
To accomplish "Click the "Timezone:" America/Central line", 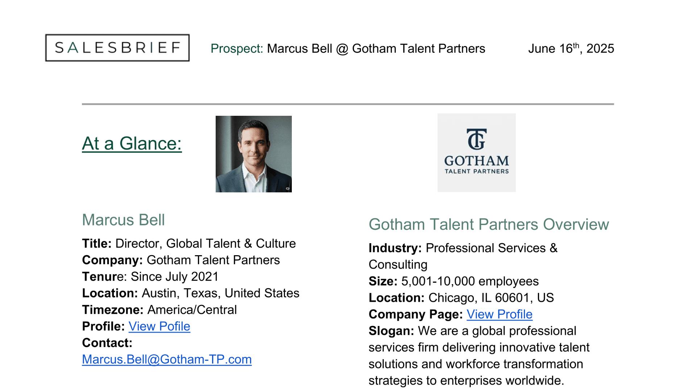I will (x=159, y=310).
